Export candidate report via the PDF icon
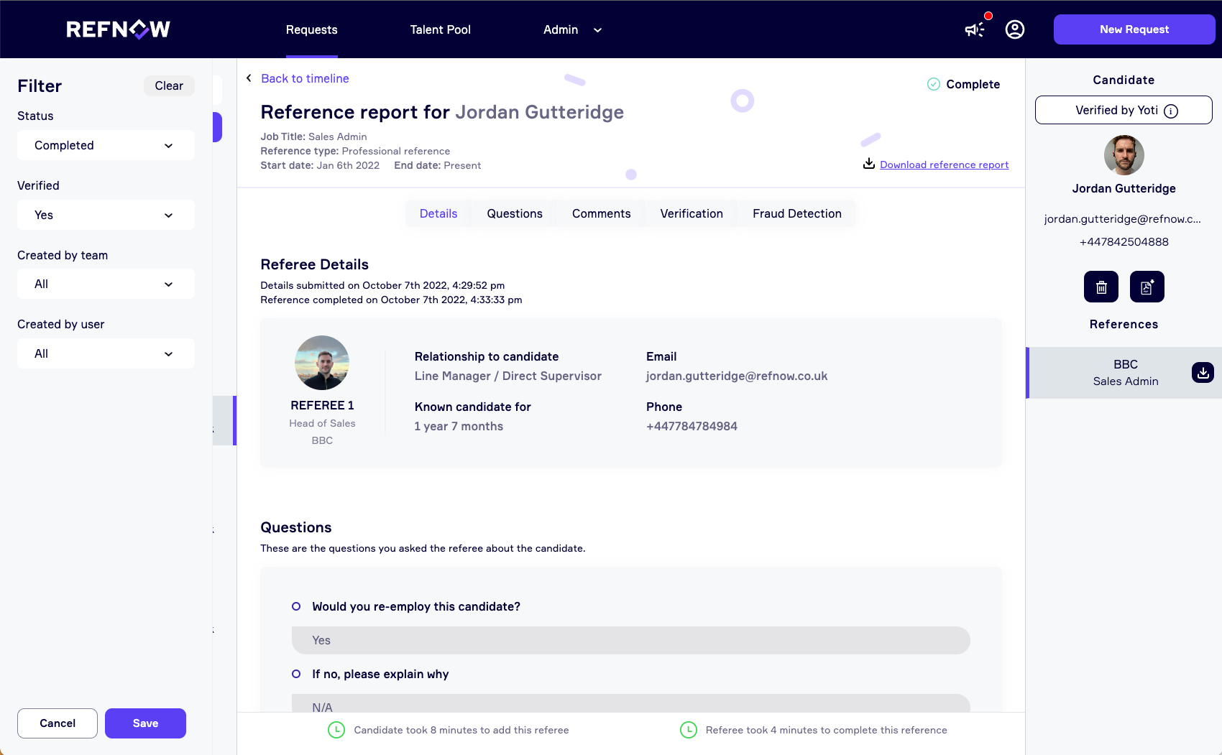This screenshot has height=755, width=1222. pos(1147,287)
